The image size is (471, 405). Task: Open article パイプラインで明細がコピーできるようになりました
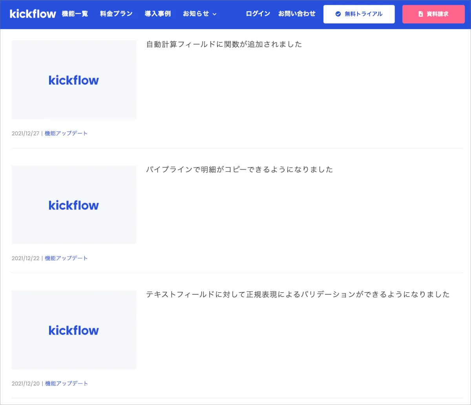click(x=239, y=170)
